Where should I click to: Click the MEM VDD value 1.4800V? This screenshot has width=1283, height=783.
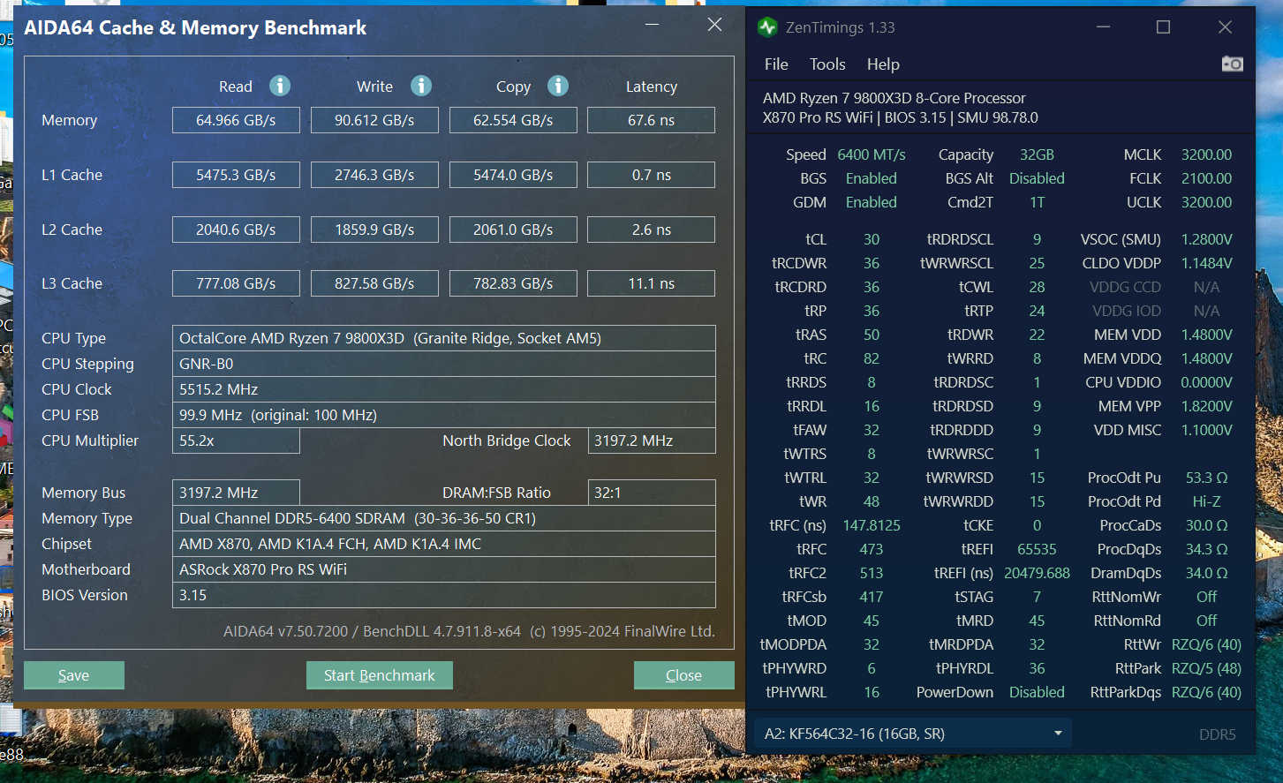tap(1206, 335)
